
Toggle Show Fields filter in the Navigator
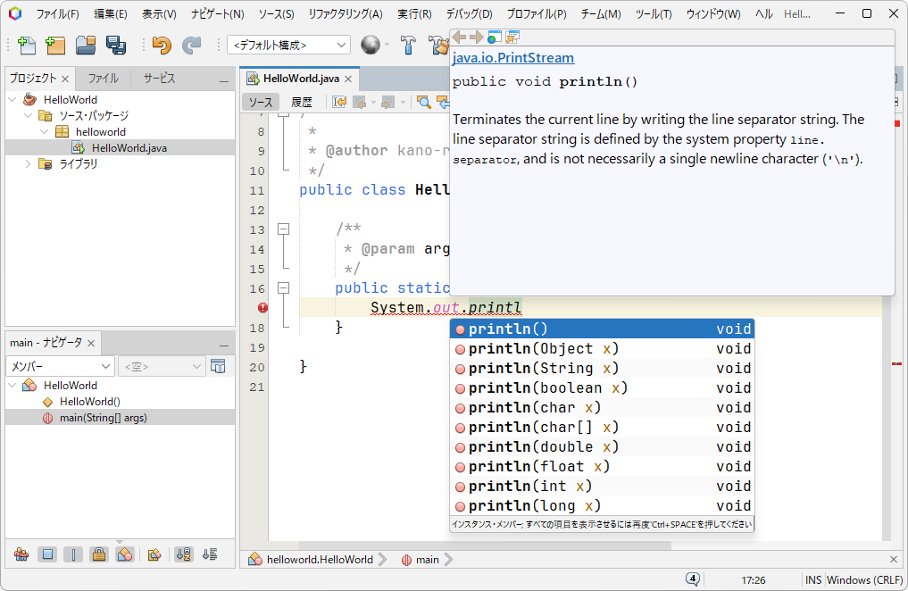tap(47, 554)
